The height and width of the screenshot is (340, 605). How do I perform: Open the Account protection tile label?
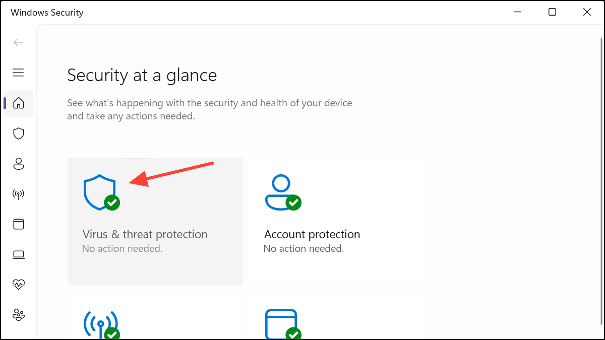pos(312,234)
